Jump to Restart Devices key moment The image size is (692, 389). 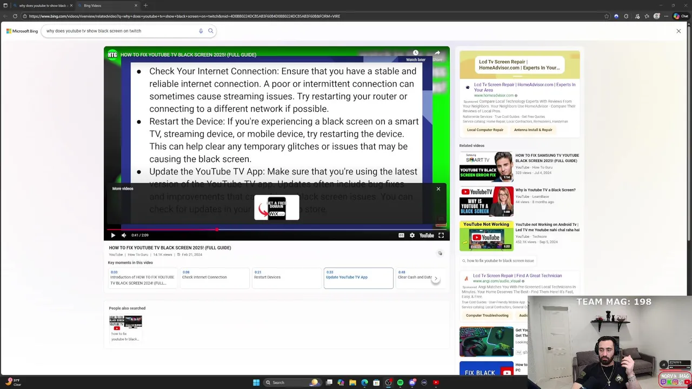(x=287, y=278)
